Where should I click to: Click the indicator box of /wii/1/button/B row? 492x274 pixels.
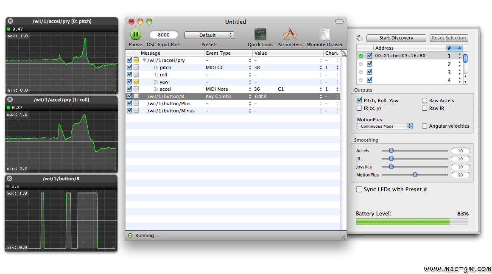click(x=136, y=96)
